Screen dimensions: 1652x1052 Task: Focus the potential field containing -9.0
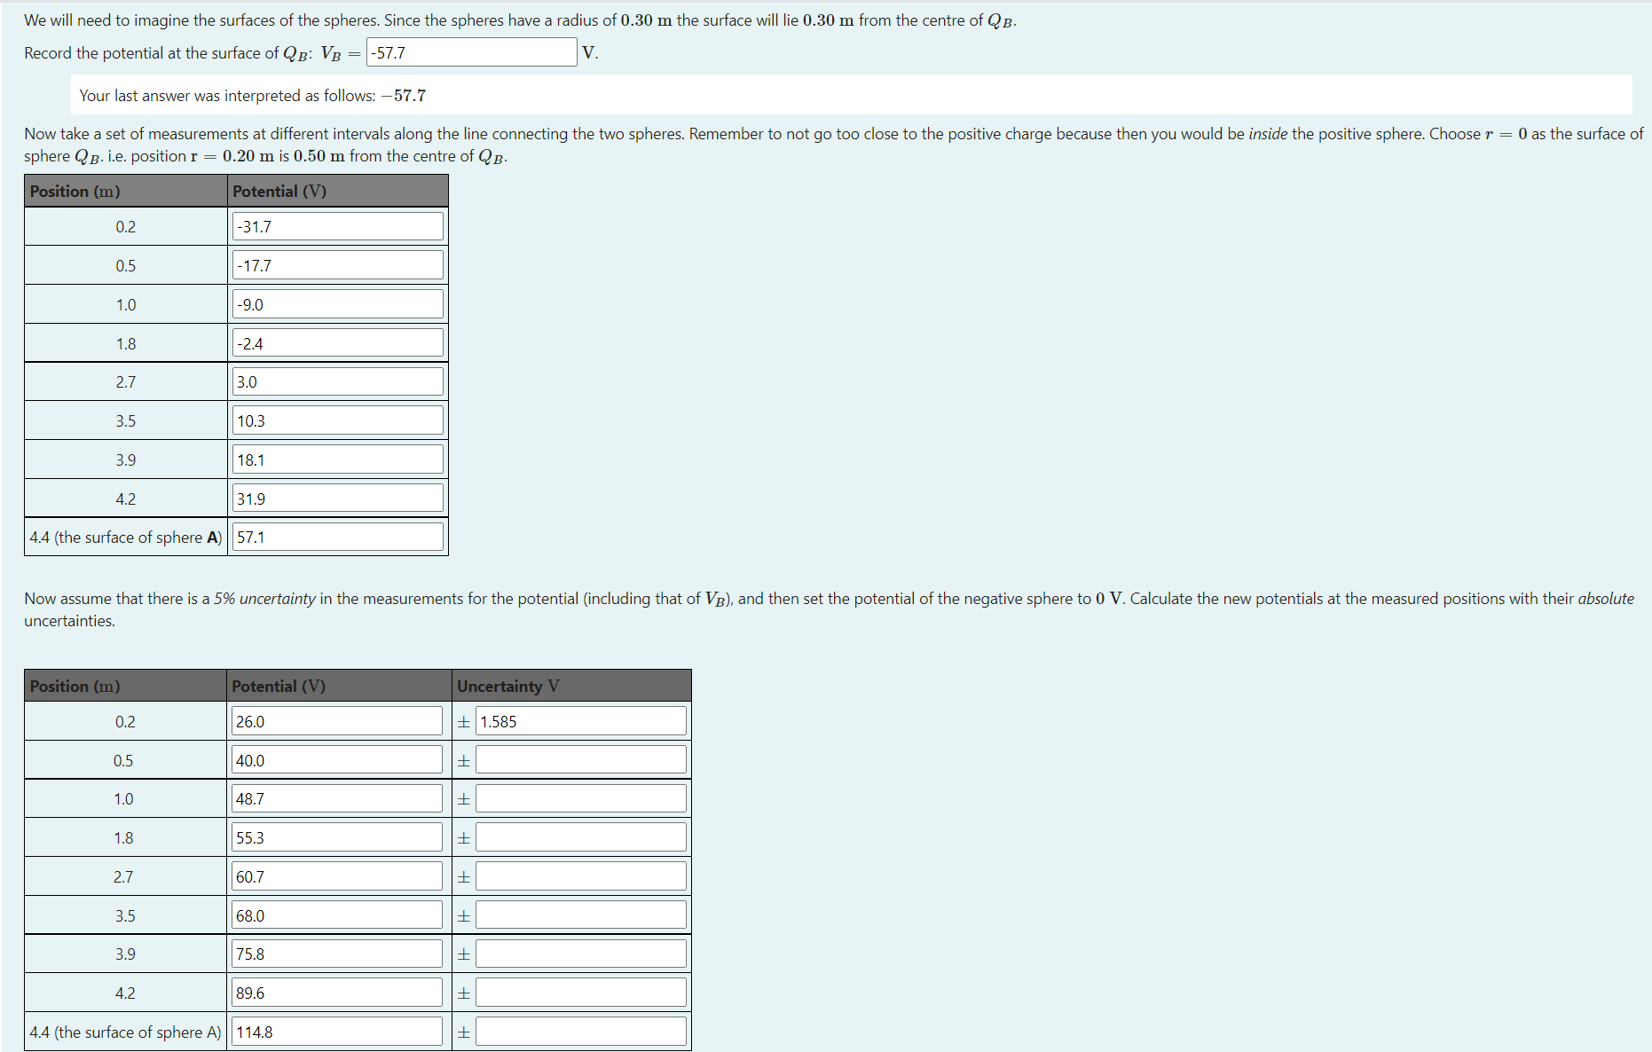point(338,304)
